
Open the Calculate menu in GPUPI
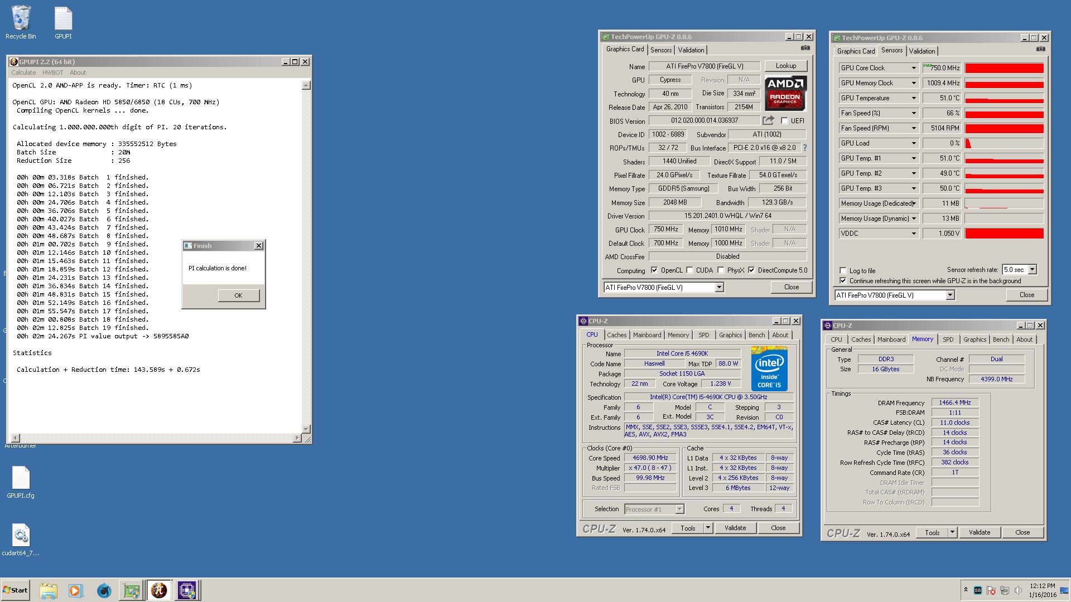23,72
